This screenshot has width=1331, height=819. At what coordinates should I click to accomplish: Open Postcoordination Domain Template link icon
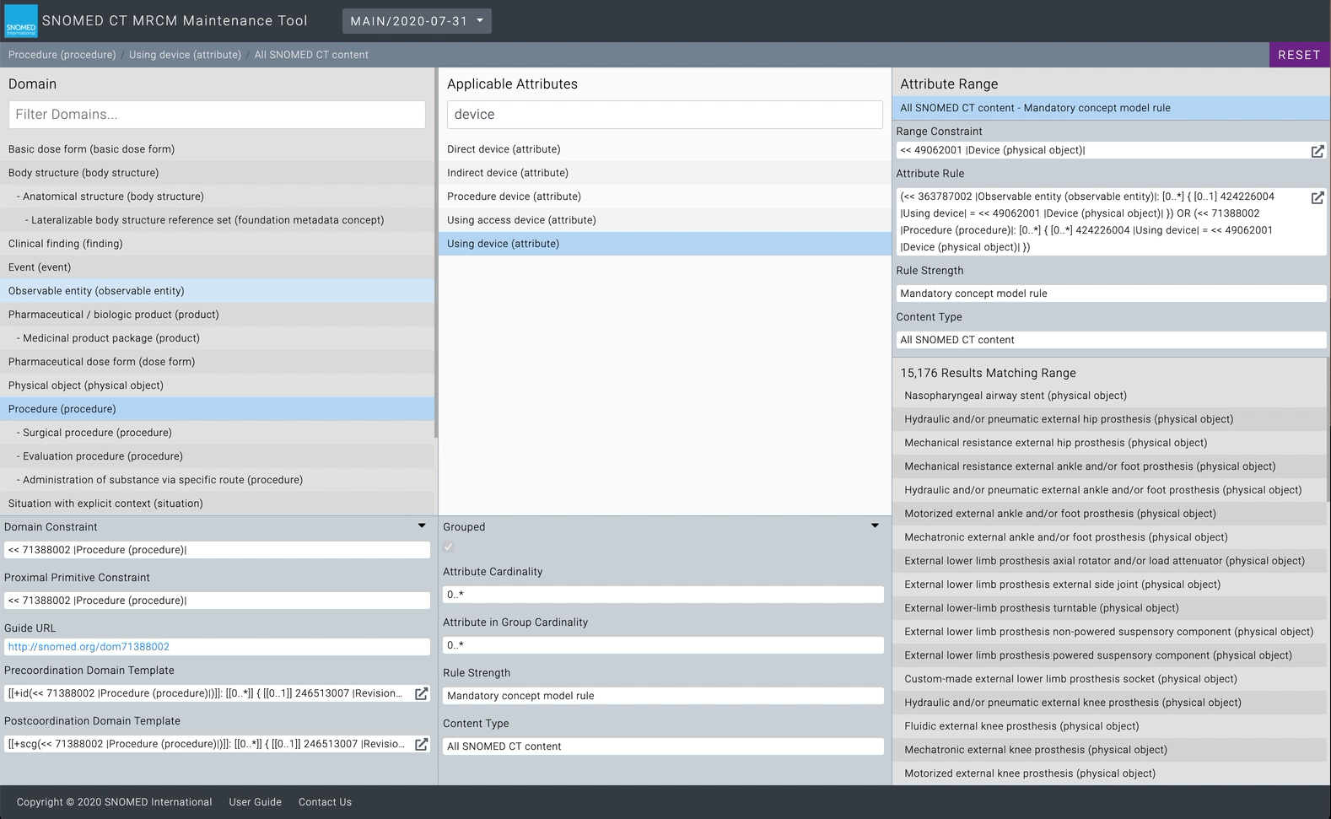(x=421, y=744)
